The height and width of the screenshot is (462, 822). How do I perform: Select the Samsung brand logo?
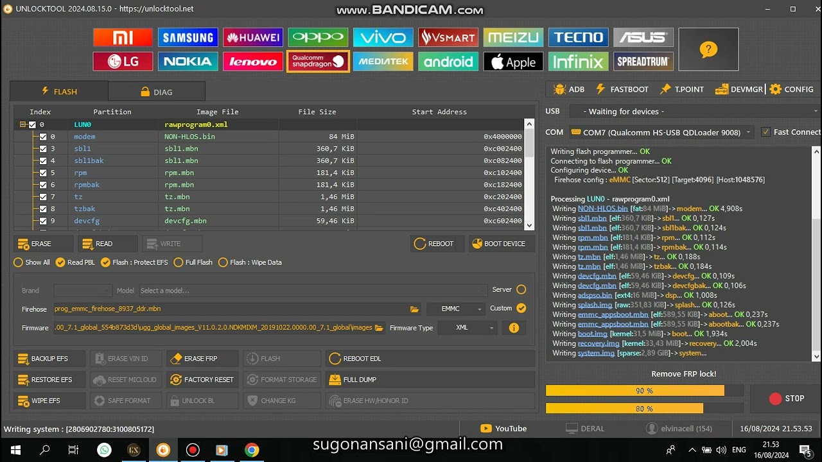pyautogui.click(x=188, y=37)
